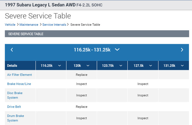The width and height of the screenshot is (192, 125).
Task: Open Disc Brake System details
Action: (x=15, y=95)
